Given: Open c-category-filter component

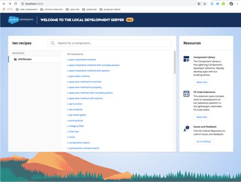Looking at the screenshot, I should click(x=76, y=126).
